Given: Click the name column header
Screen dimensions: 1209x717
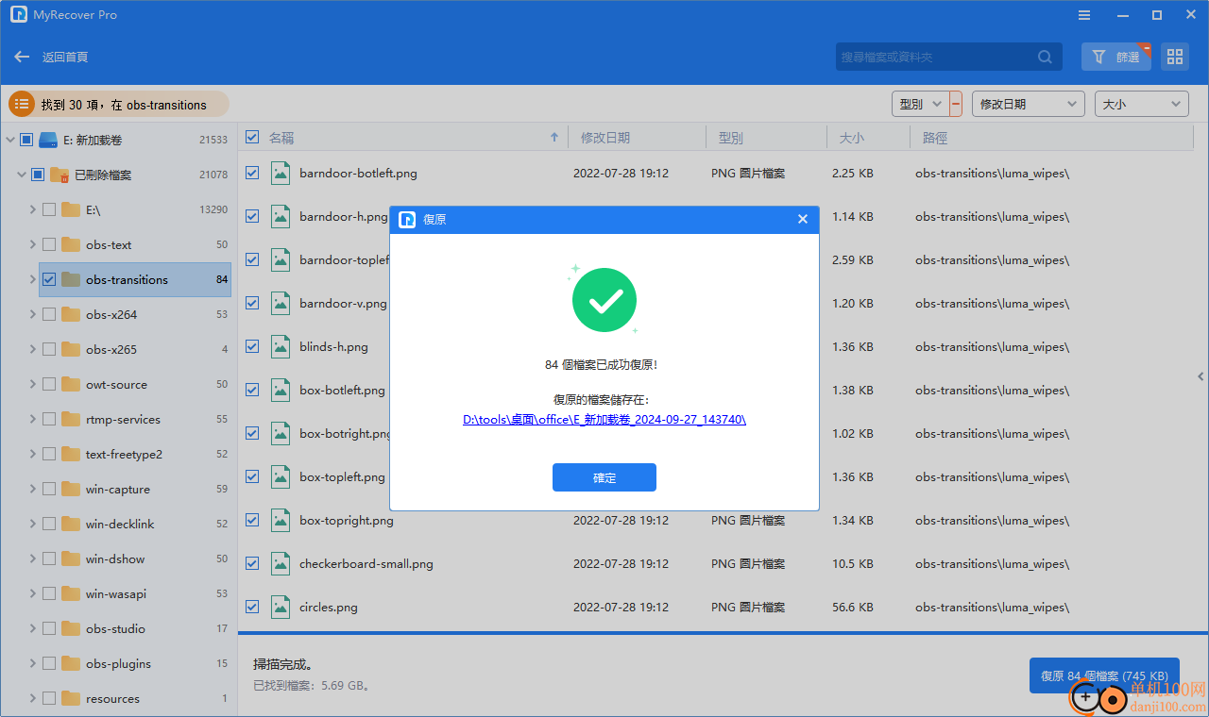Looking at the screenshot, I should [x=281, y=138].
